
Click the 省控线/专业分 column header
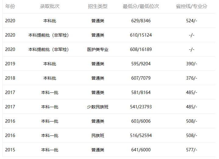[x=191, y=6]
